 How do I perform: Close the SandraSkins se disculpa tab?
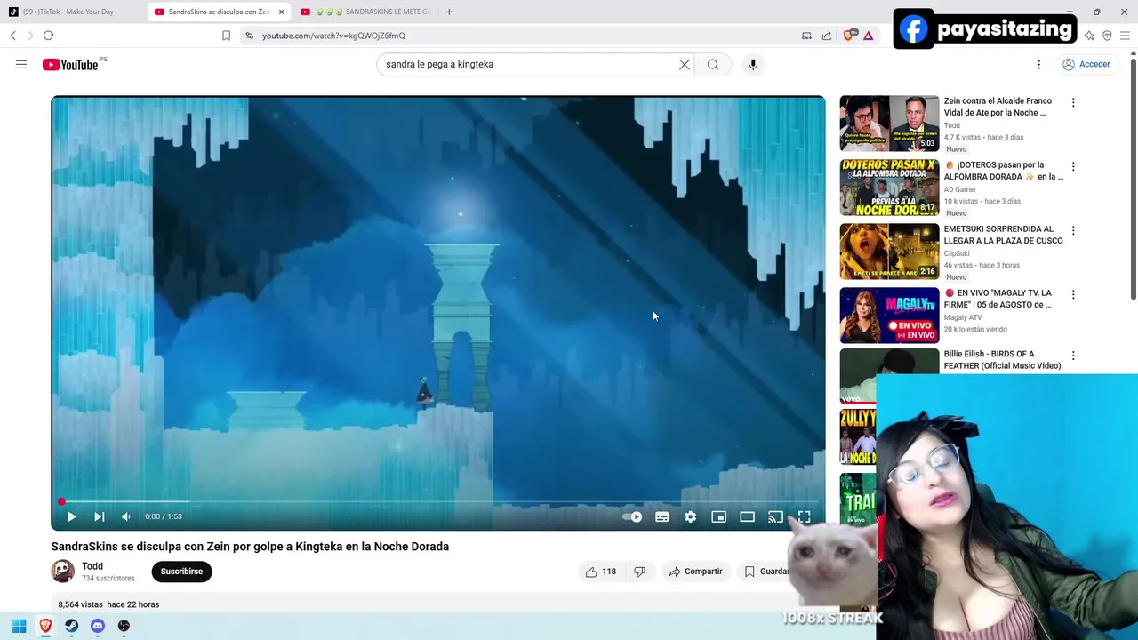point(281,12)
